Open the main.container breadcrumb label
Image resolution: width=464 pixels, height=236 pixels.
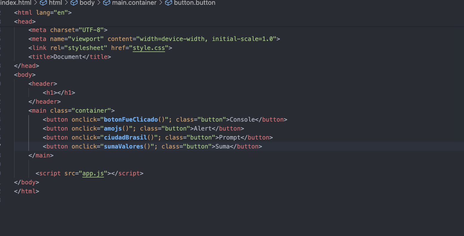tap(134, 3)
